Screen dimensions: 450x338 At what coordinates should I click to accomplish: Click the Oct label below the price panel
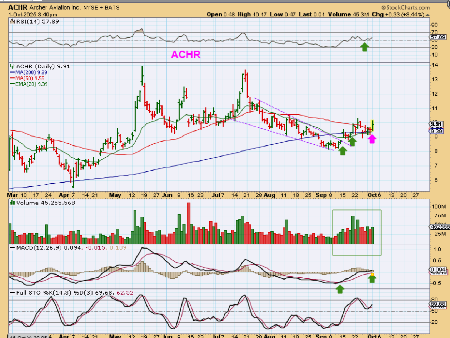click(372, 195)
